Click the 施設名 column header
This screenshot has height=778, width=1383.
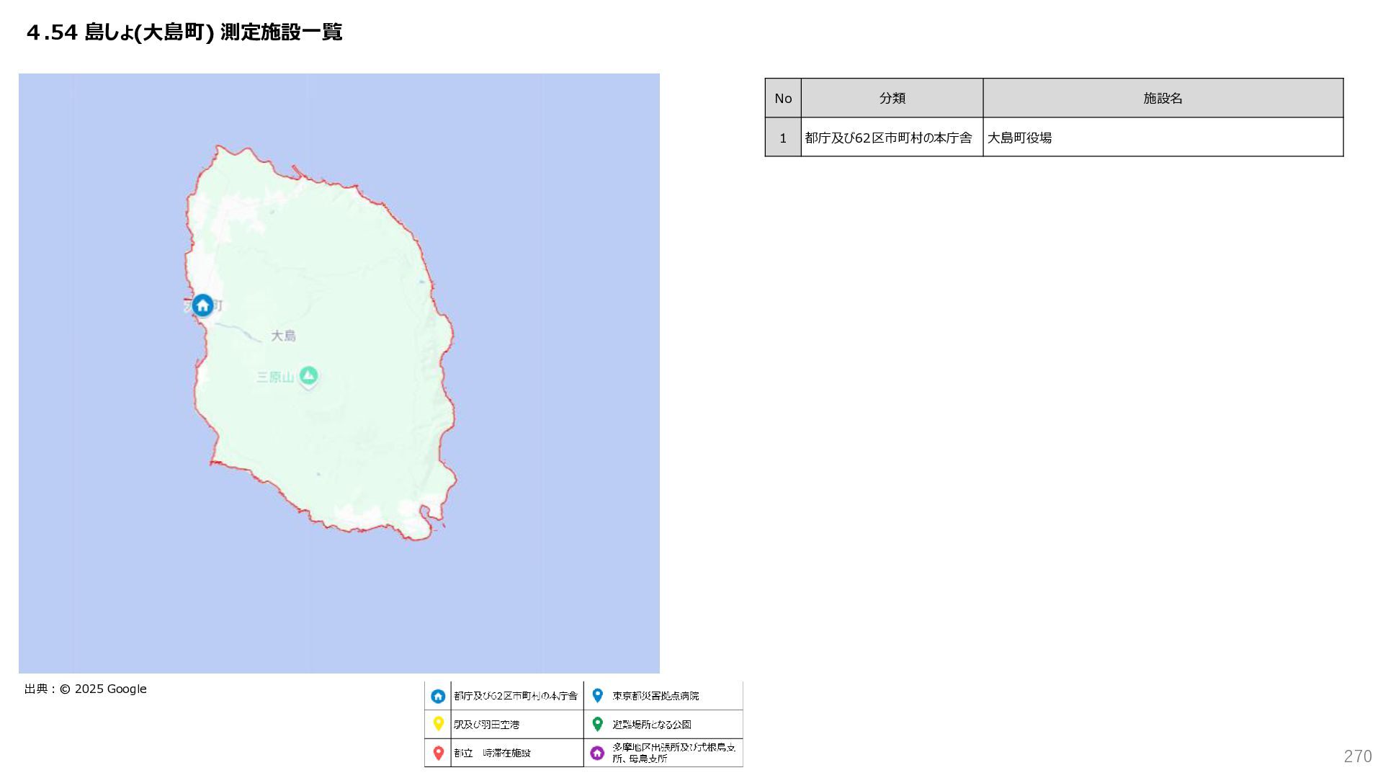click(1163, 98)
